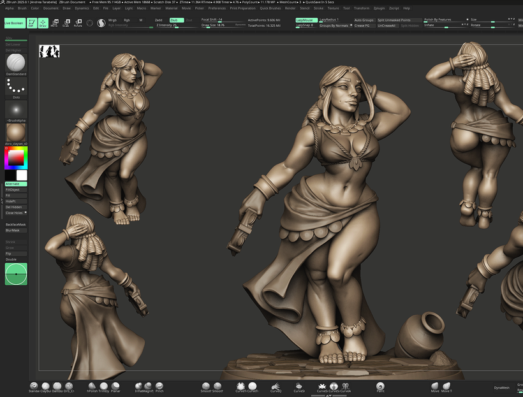Activate the Scale tool icon

pos(66,23)
